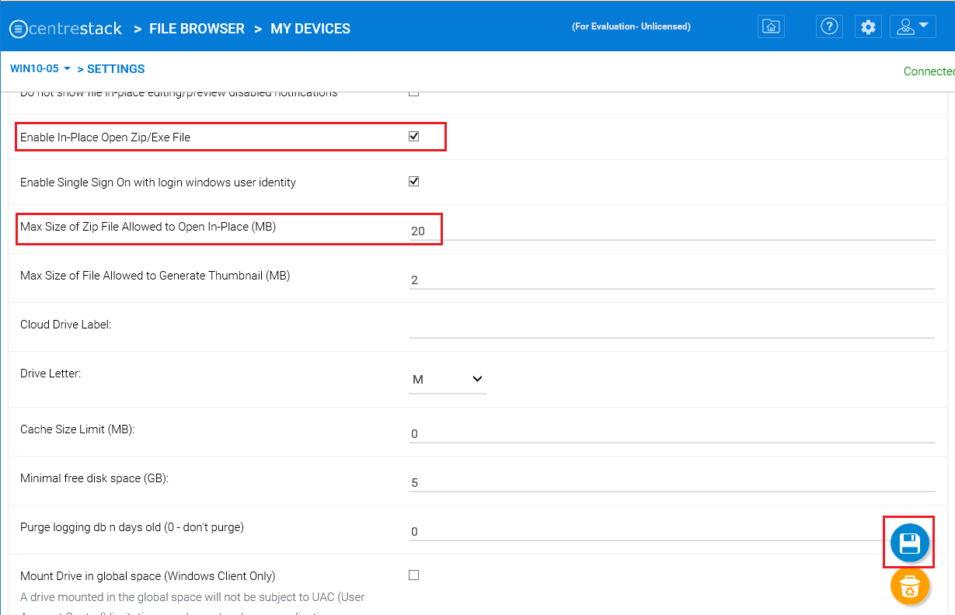This screenshot has height=615, width=955.
Task: Click the Cloud Drive Label input field
Action: coord(671,328)
